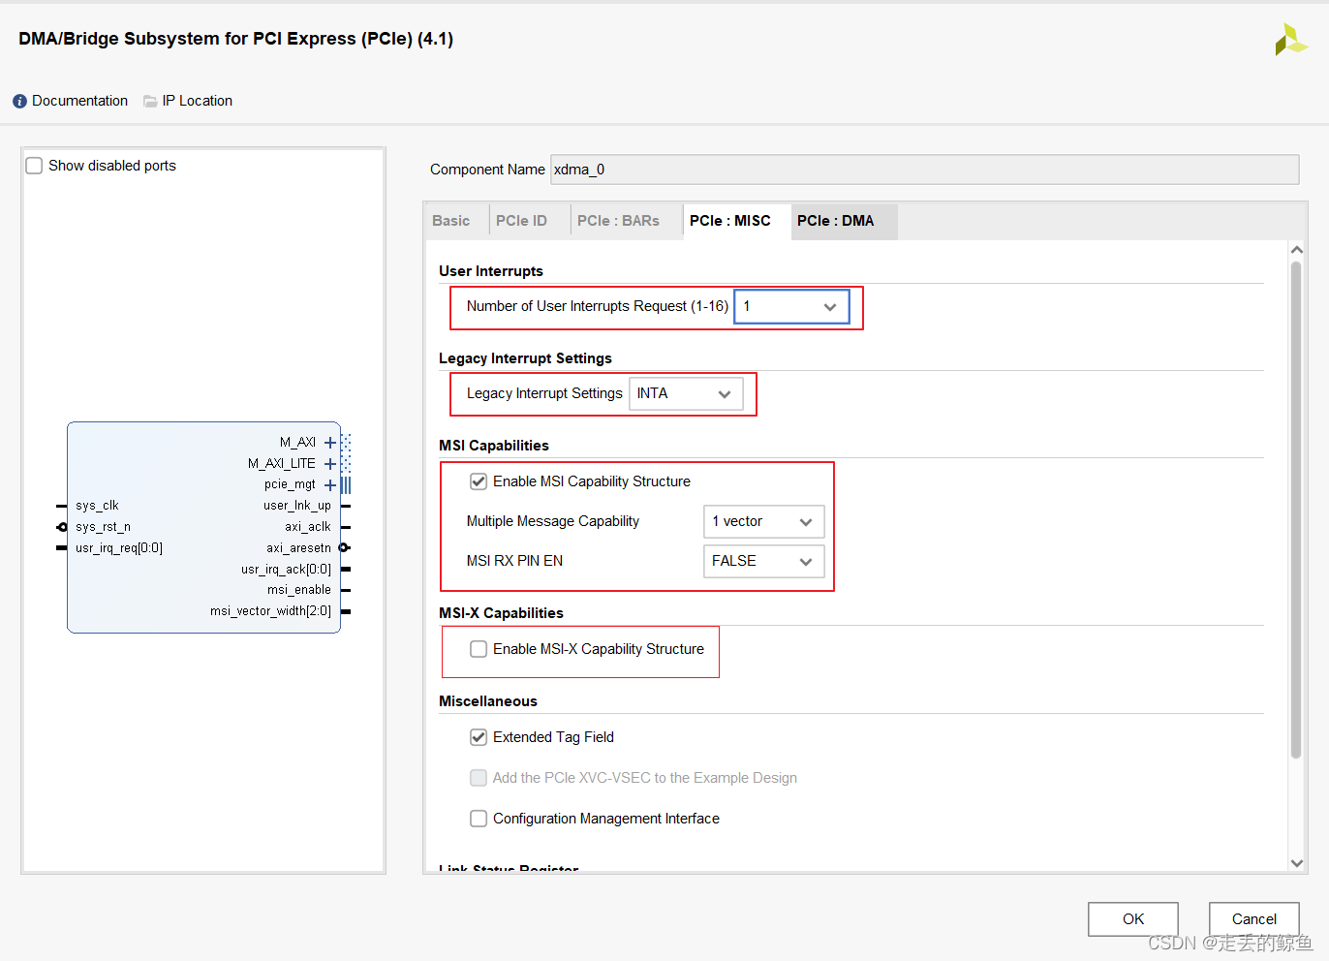This screenshot has width=1329, height=961.
Task: Switch to the Basic tab
Action: (451, 221)
